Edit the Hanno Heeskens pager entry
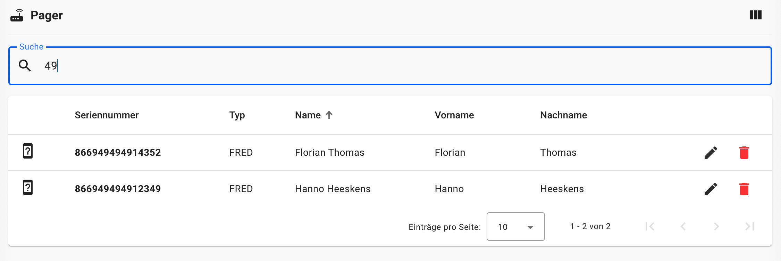 pos(711,189)
